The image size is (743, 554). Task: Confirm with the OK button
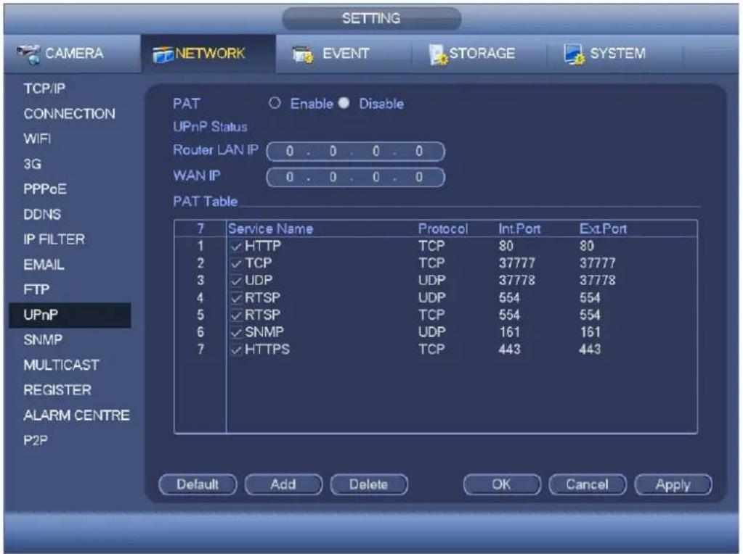tap(501, 484)
